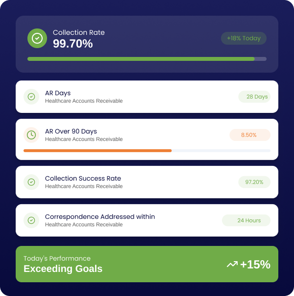Click the green Collection Rate progress bar
The width and height of the screenshot is (294, 296).
coord(141,59)
